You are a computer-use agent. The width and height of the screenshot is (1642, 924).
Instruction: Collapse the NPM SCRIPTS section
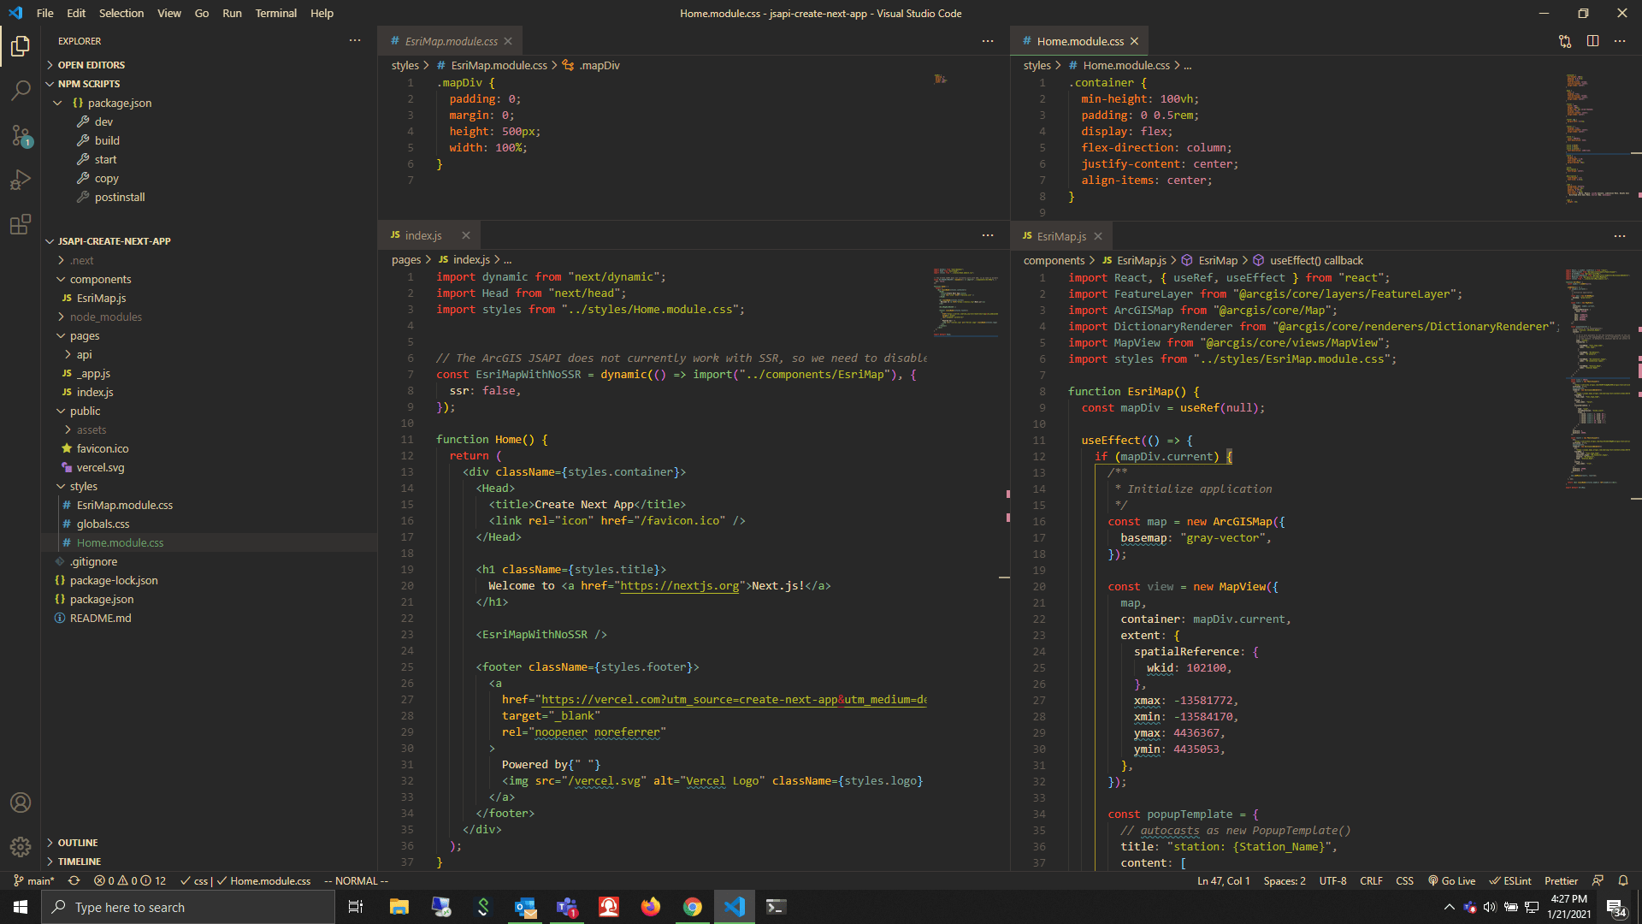(88, 84)
